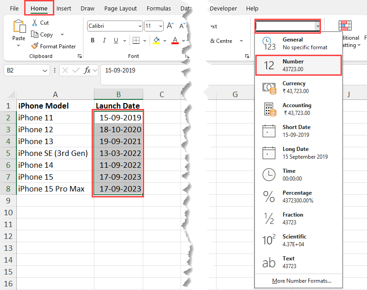
Task: Open the Number Format dropdown arrow
Action: (x=317, y=26)
